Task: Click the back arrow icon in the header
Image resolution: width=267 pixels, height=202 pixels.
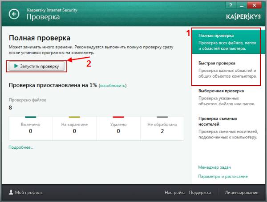Action: tap(15, 14)
